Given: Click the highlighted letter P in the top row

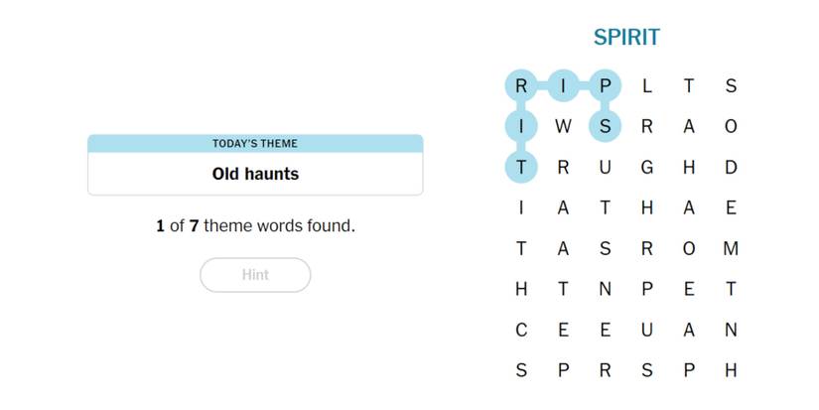Looking at the screenshot, I should pos(605,86).
